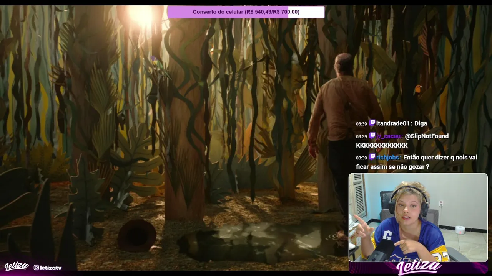Click the Twitch badge next to itandrade01

pos(372,123)
